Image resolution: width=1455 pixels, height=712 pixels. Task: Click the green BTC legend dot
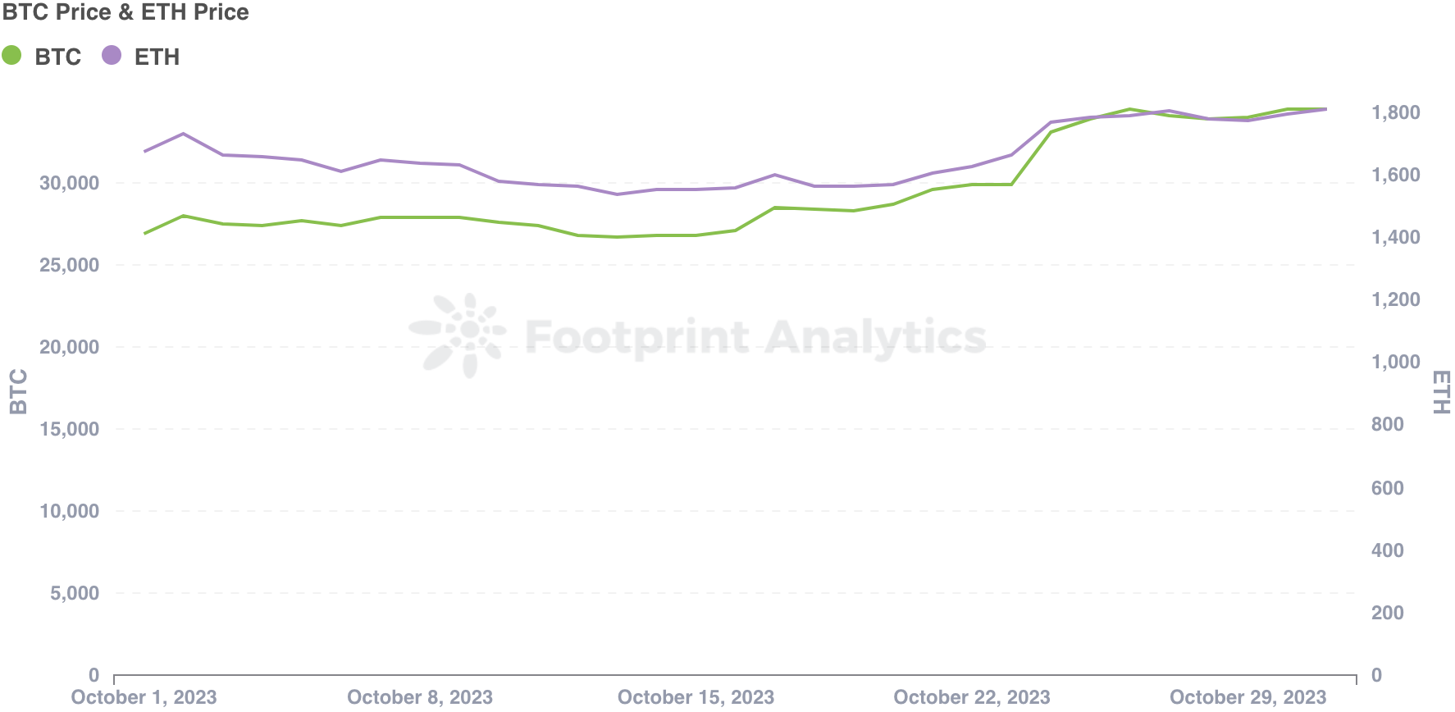[x=11, y=56]
